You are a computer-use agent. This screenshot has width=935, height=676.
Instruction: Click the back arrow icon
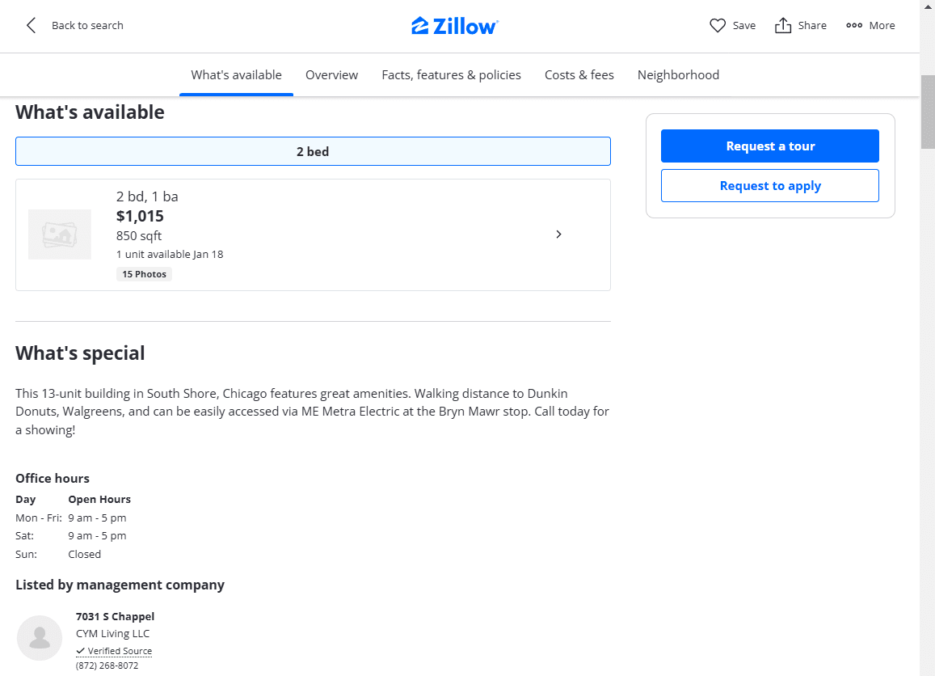point(32,26)
